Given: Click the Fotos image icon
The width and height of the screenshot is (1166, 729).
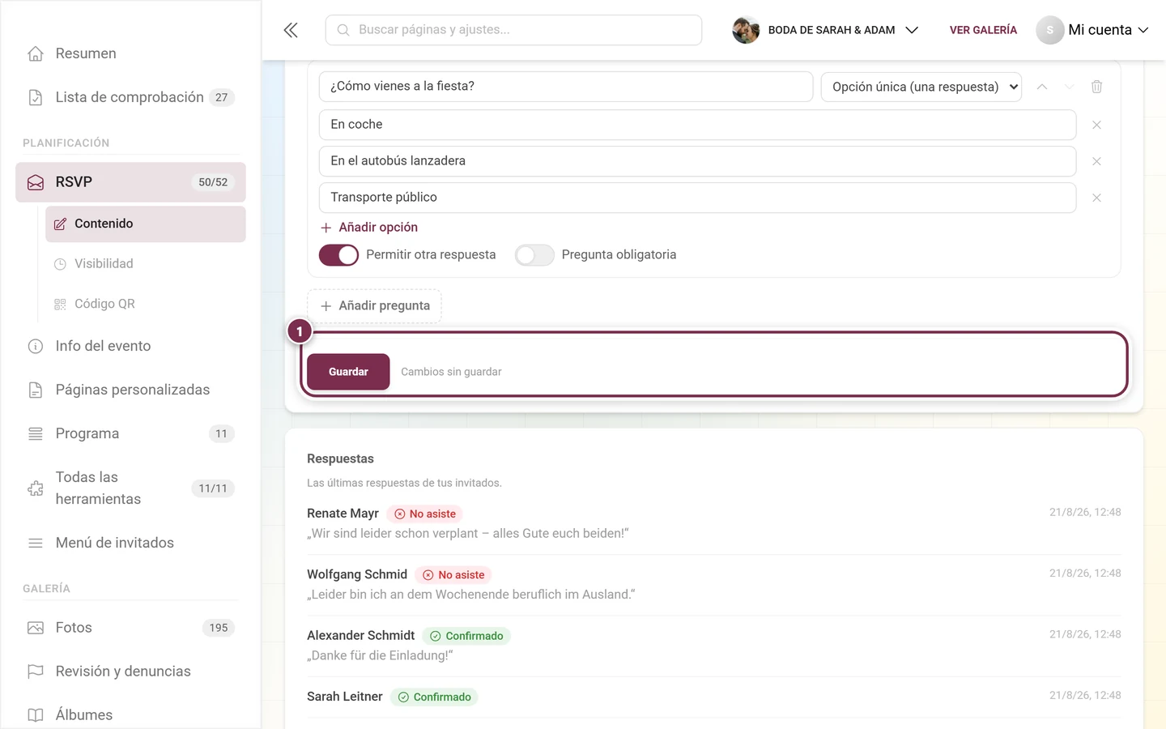Looking at the screenshot, I should tap(36, 628).
